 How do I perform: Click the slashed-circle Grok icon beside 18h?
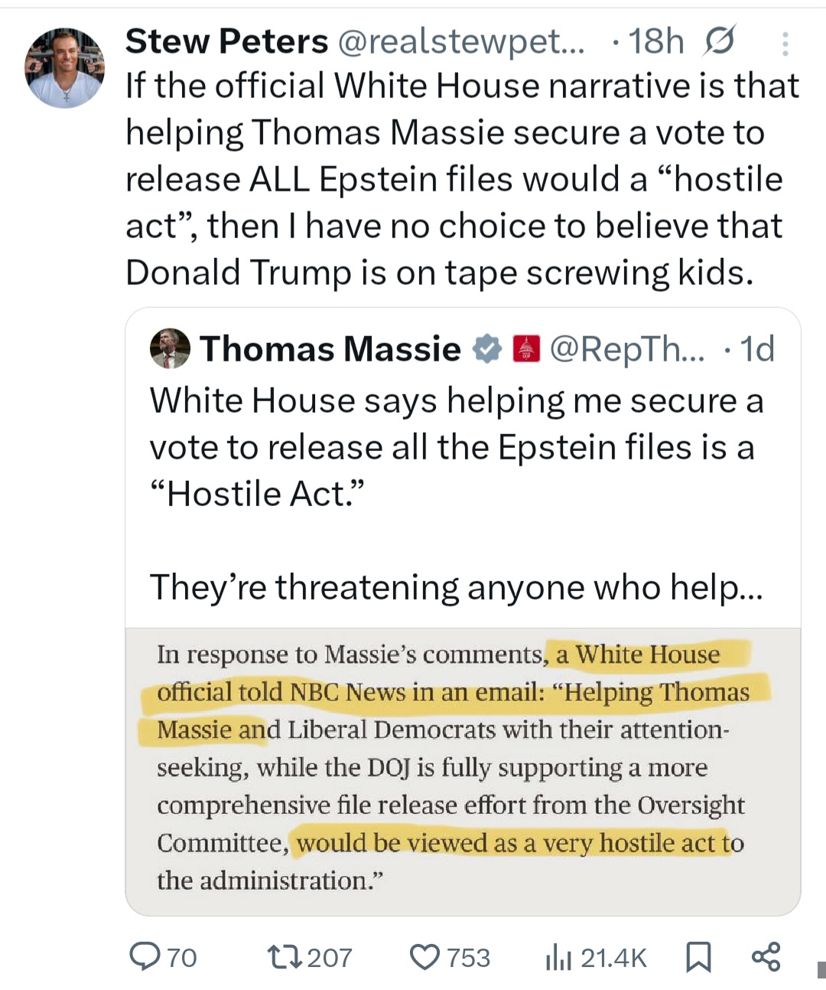pos(720,41)
